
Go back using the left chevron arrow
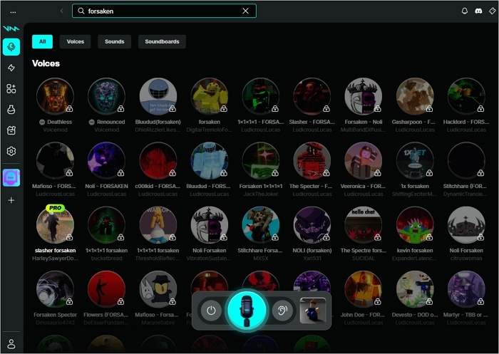[62, 11]
